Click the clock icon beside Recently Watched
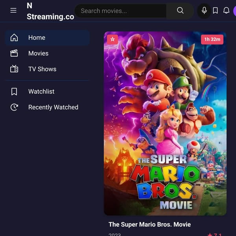236x236 pixels. coord(14,107)
